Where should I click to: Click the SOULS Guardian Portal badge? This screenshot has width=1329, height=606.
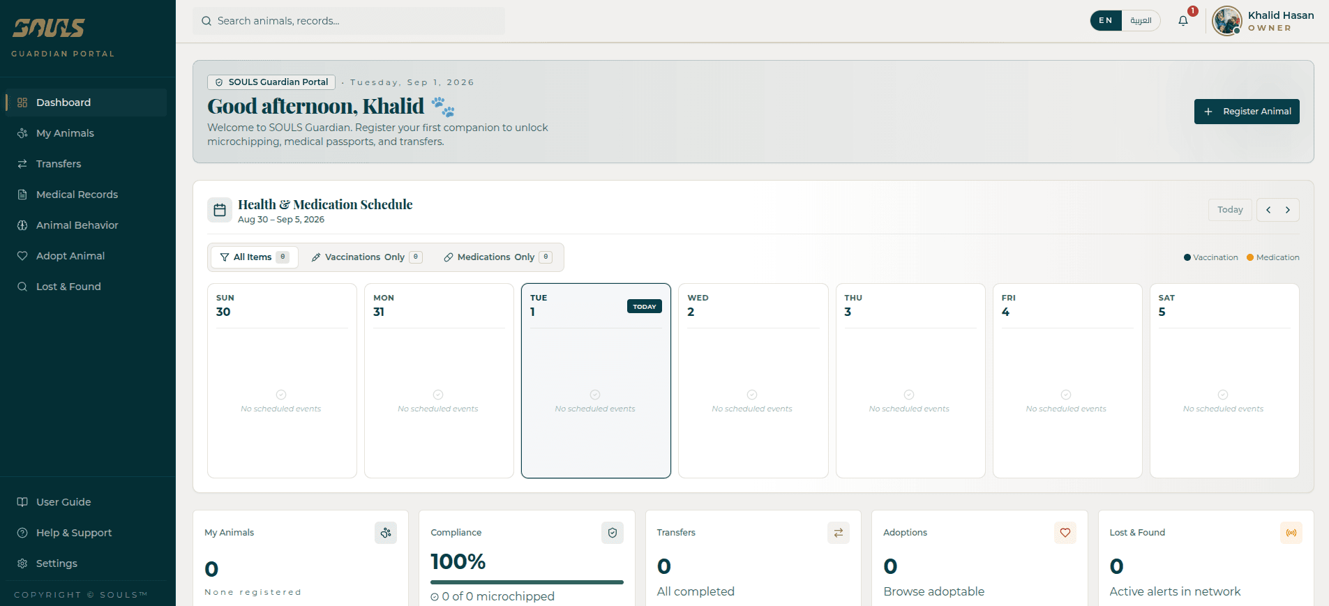point(271,82)
